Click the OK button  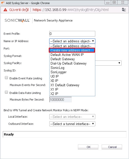click(88, 147)
